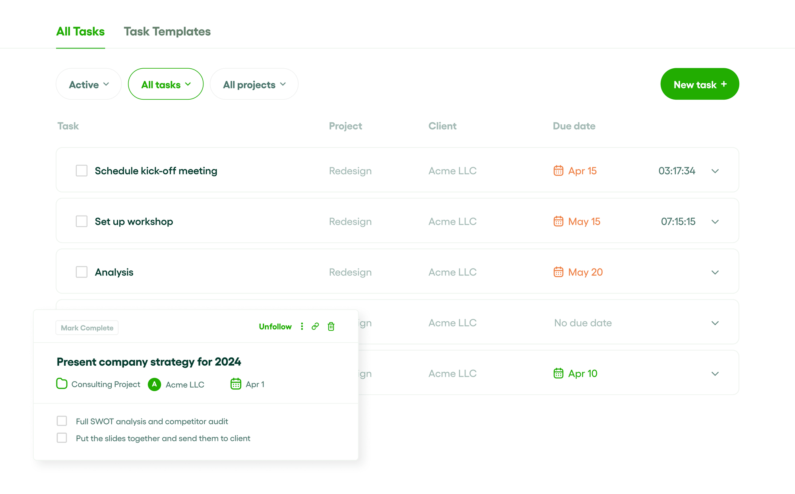Screen dimensions: 795x494
Task: Open the All projects filter dropdown
Action: click(254, 84)
